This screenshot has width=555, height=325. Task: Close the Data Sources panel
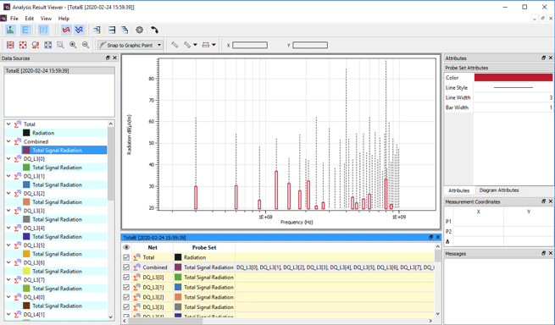click(x=114, y=58)
